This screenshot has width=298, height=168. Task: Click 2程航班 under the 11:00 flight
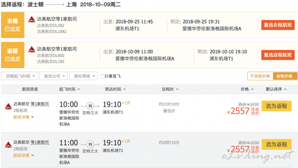click(20, 149)
